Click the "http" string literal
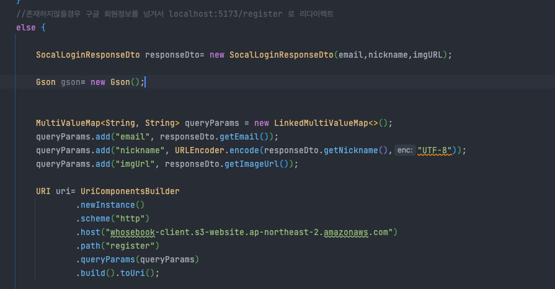 click(x=130, y=218)
